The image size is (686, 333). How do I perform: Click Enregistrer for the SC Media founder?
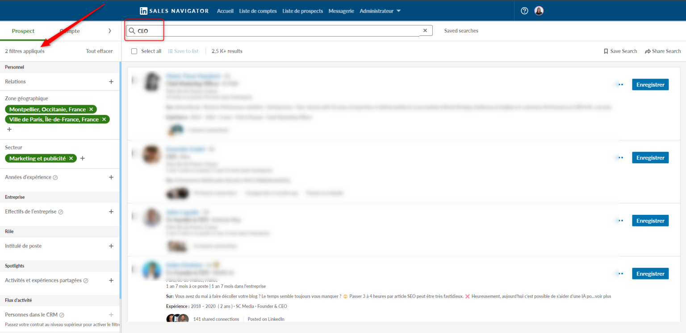(x=650, y=273)
